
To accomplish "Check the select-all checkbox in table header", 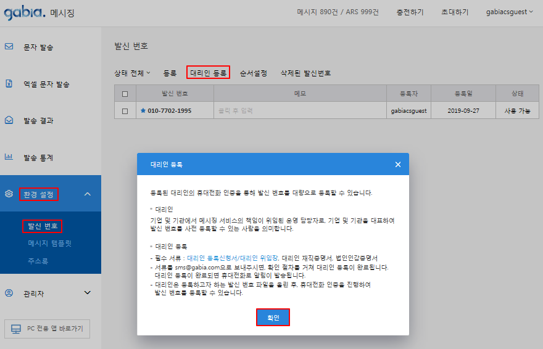I will click(125, 94).
